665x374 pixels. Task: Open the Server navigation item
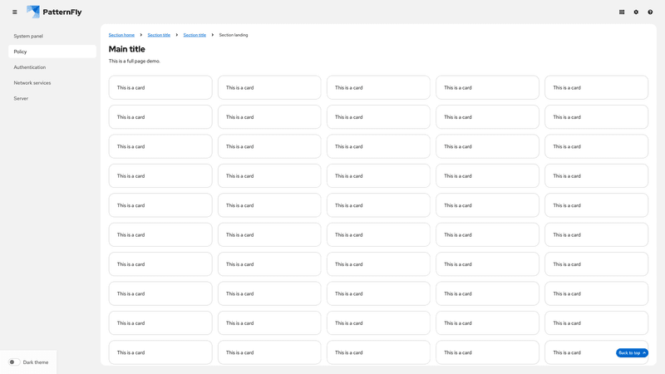(21, 99)
